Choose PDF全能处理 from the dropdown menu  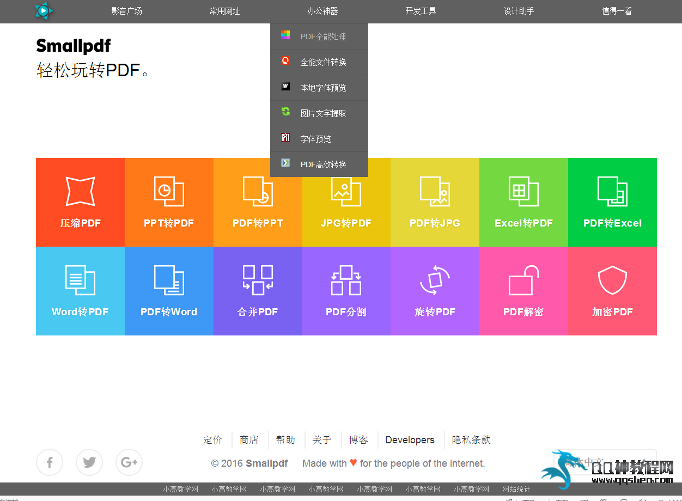pos(319,36)
